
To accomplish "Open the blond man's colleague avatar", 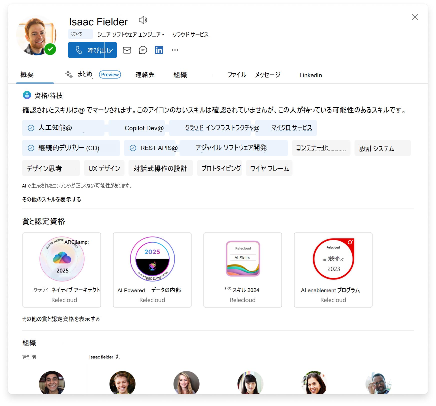I will click(122, 383).
